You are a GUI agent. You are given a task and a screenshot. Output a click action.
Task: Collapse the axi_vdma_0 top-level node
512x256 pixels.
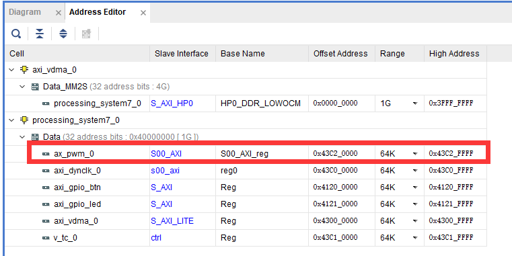tap(11, 70)
